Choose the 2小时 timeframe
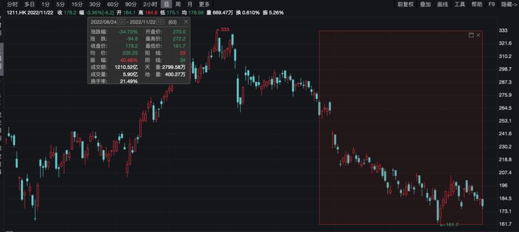The width and height of the screenshot is (519, 232). click(x=151, y=4)
